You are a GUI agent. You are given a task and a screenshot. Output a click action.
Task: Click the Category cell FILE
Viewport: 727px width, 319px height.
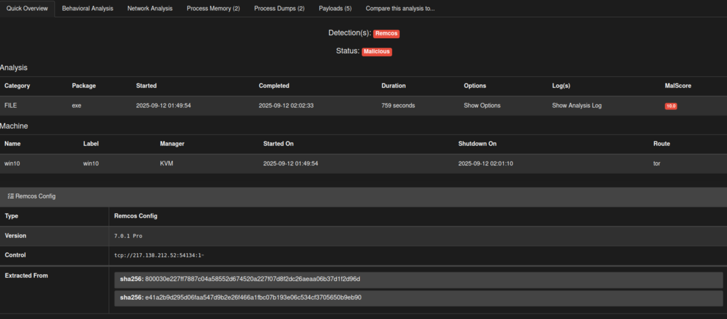(x=12, y=105)
